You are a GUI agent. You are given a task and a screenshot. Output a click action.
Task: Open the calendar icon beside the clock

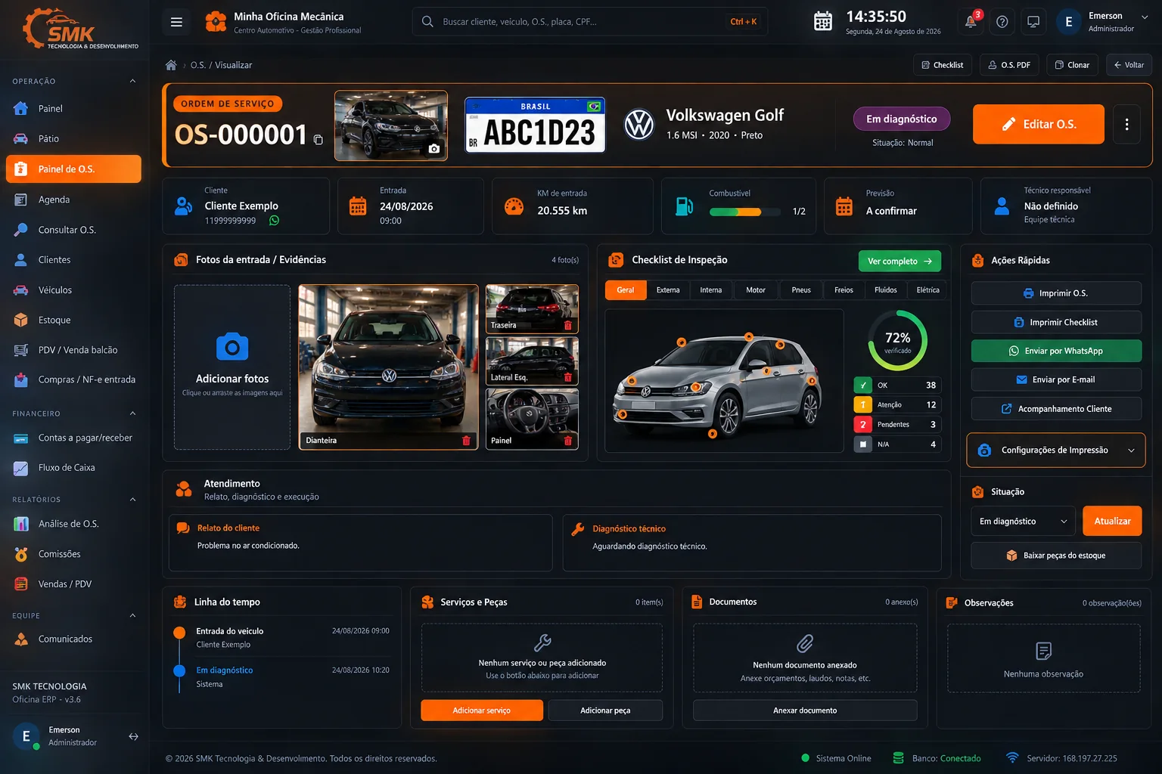click(x=823, y=21)
